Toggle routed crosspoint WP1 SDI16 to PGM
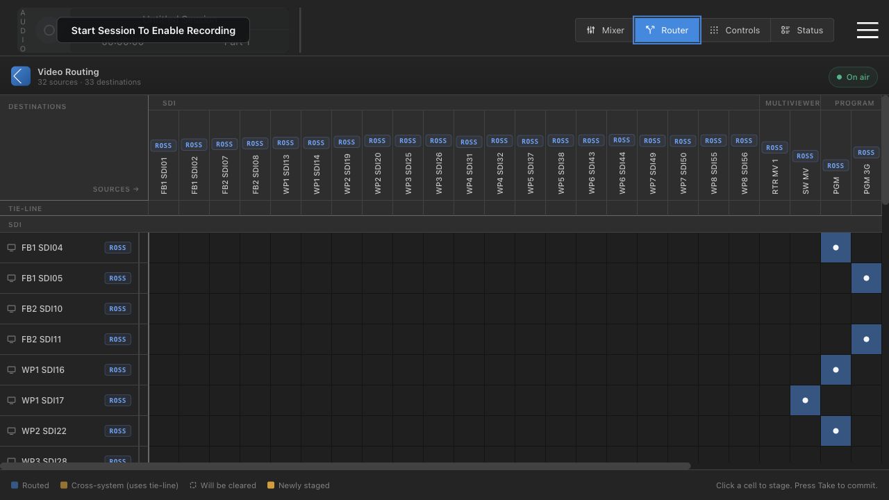Image resolution: width=889 pixels, height=500 pixels. click(x=836, y=370)
